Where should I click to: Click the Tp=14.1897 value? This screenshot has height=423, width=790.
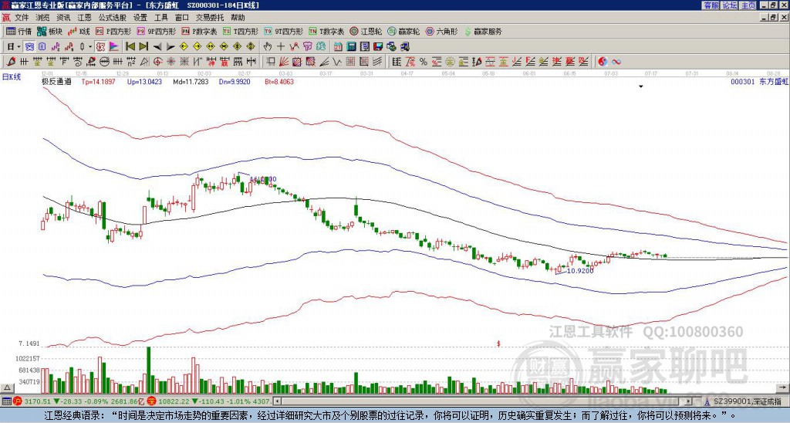point(99,81)
